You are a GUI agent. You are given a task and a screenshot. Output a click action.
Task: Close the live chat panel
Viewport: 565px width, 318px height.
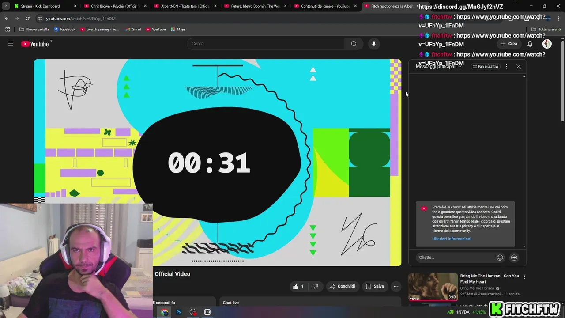click(518, 66)
